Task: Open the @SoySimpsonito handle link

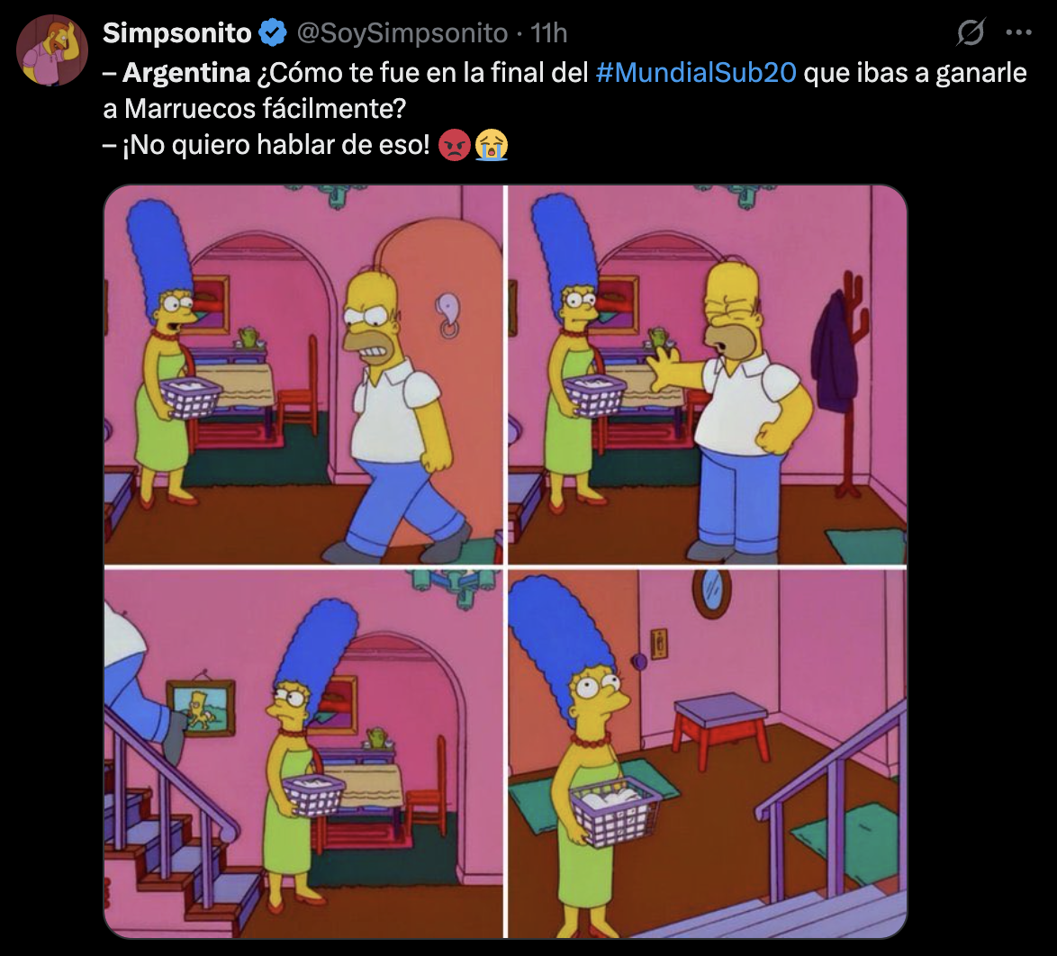Action: pyautogui.click(x=402, y=33)
